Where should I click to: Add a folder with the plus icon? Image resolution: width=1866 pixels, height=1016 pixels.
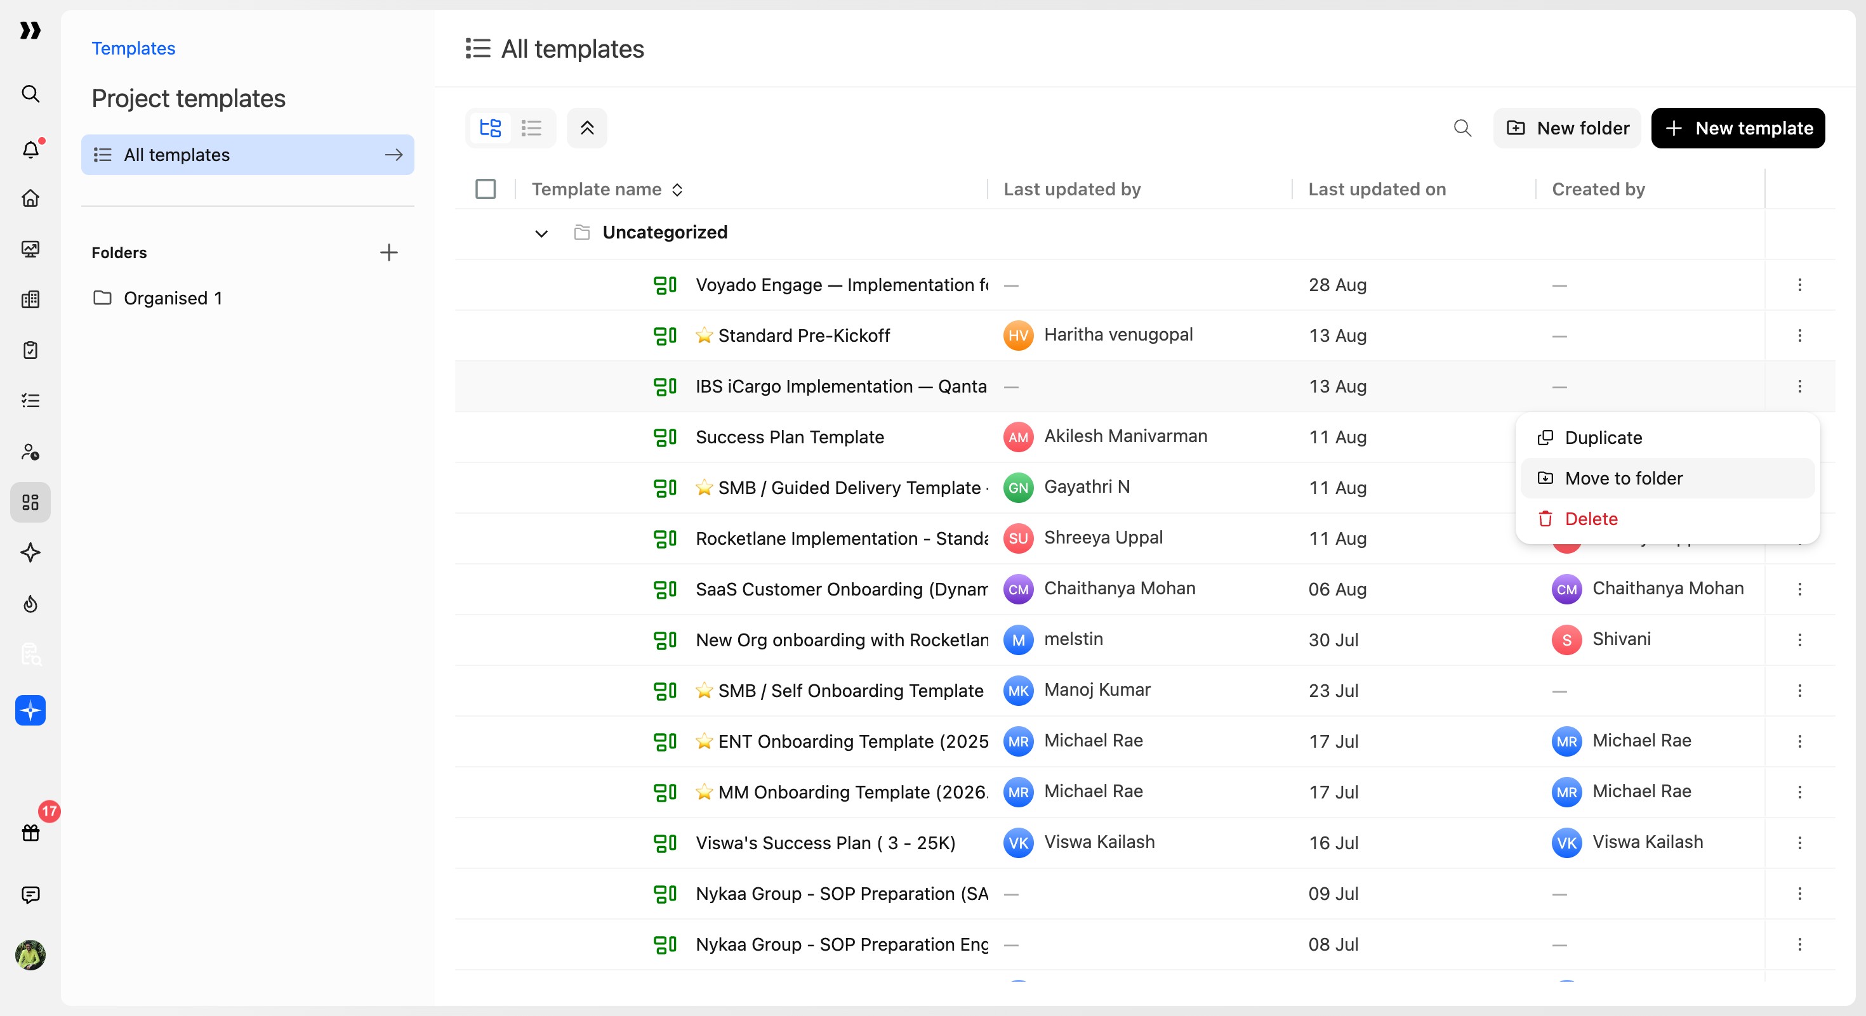(389, 252)
